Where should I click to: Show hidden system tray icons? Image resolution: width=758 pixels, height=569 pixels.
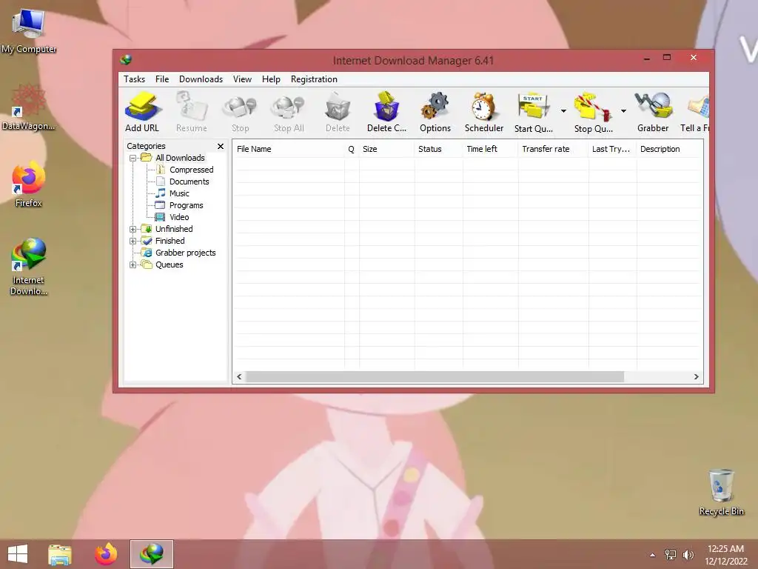tap(653, 555)
